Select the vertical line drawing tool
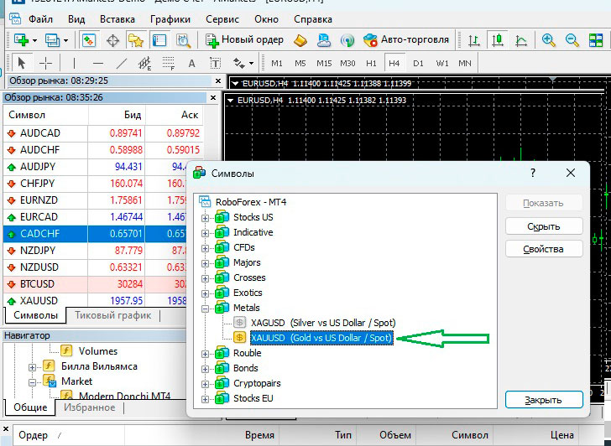 click(x=74, y=63)
